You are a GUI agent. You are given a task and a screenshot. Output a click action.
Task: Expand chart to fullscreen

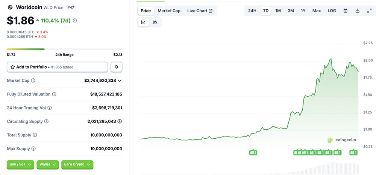[x=369, y=11]
